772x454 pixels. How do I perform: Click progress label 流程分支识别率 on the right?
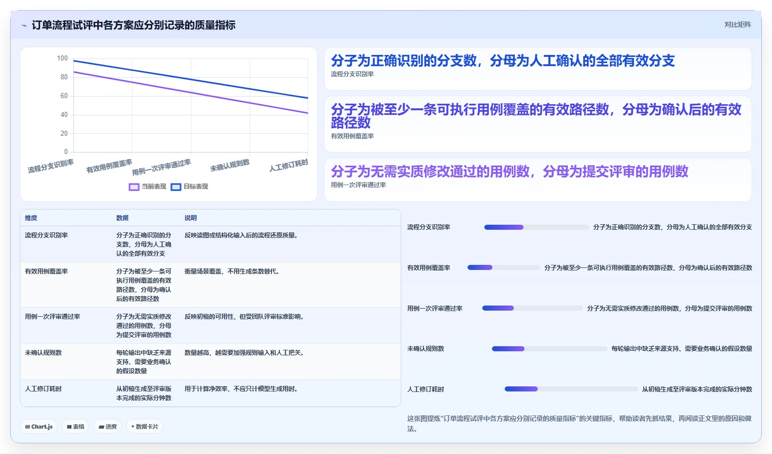[x=429, y=227]
